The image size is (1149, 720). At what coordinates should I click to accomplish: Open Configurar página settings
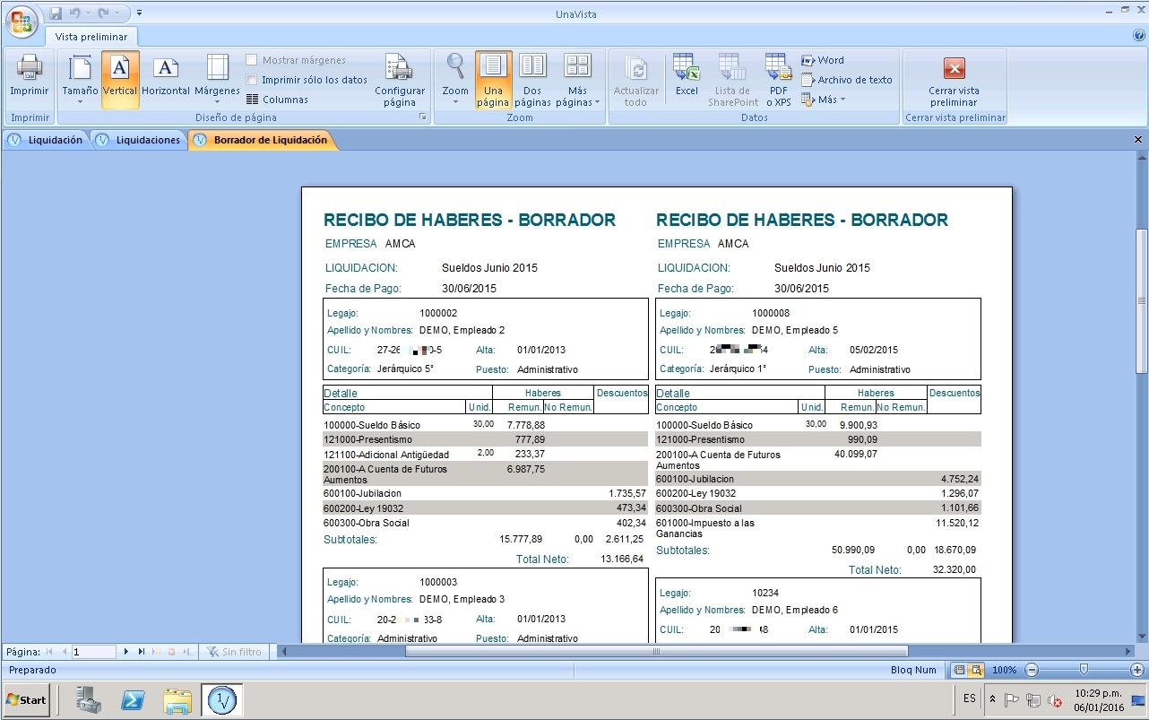point(400,80)
